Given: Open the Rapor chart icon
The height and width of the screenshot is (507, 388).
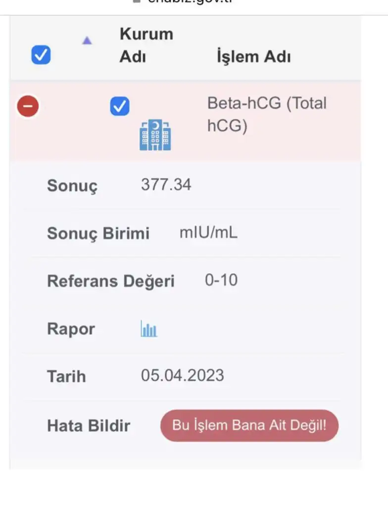Looking at the screenshot, I should (148, 329).
